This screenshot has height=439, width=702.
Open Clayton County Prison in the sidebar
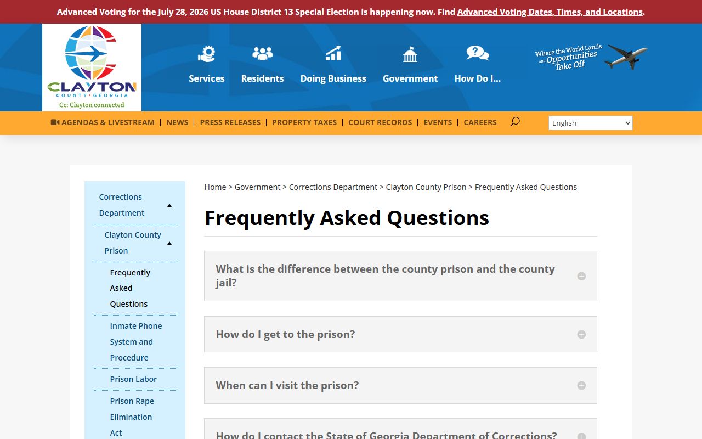pos(133,243)
